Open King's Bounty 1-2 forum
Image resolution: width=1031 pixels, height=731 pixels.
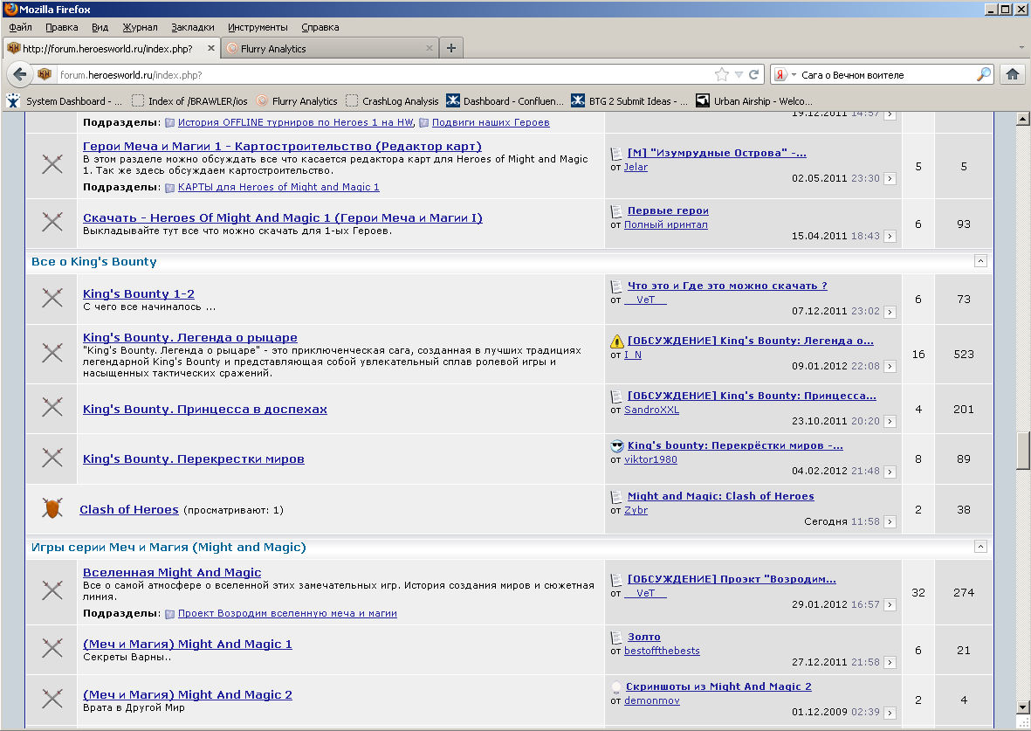139,293
